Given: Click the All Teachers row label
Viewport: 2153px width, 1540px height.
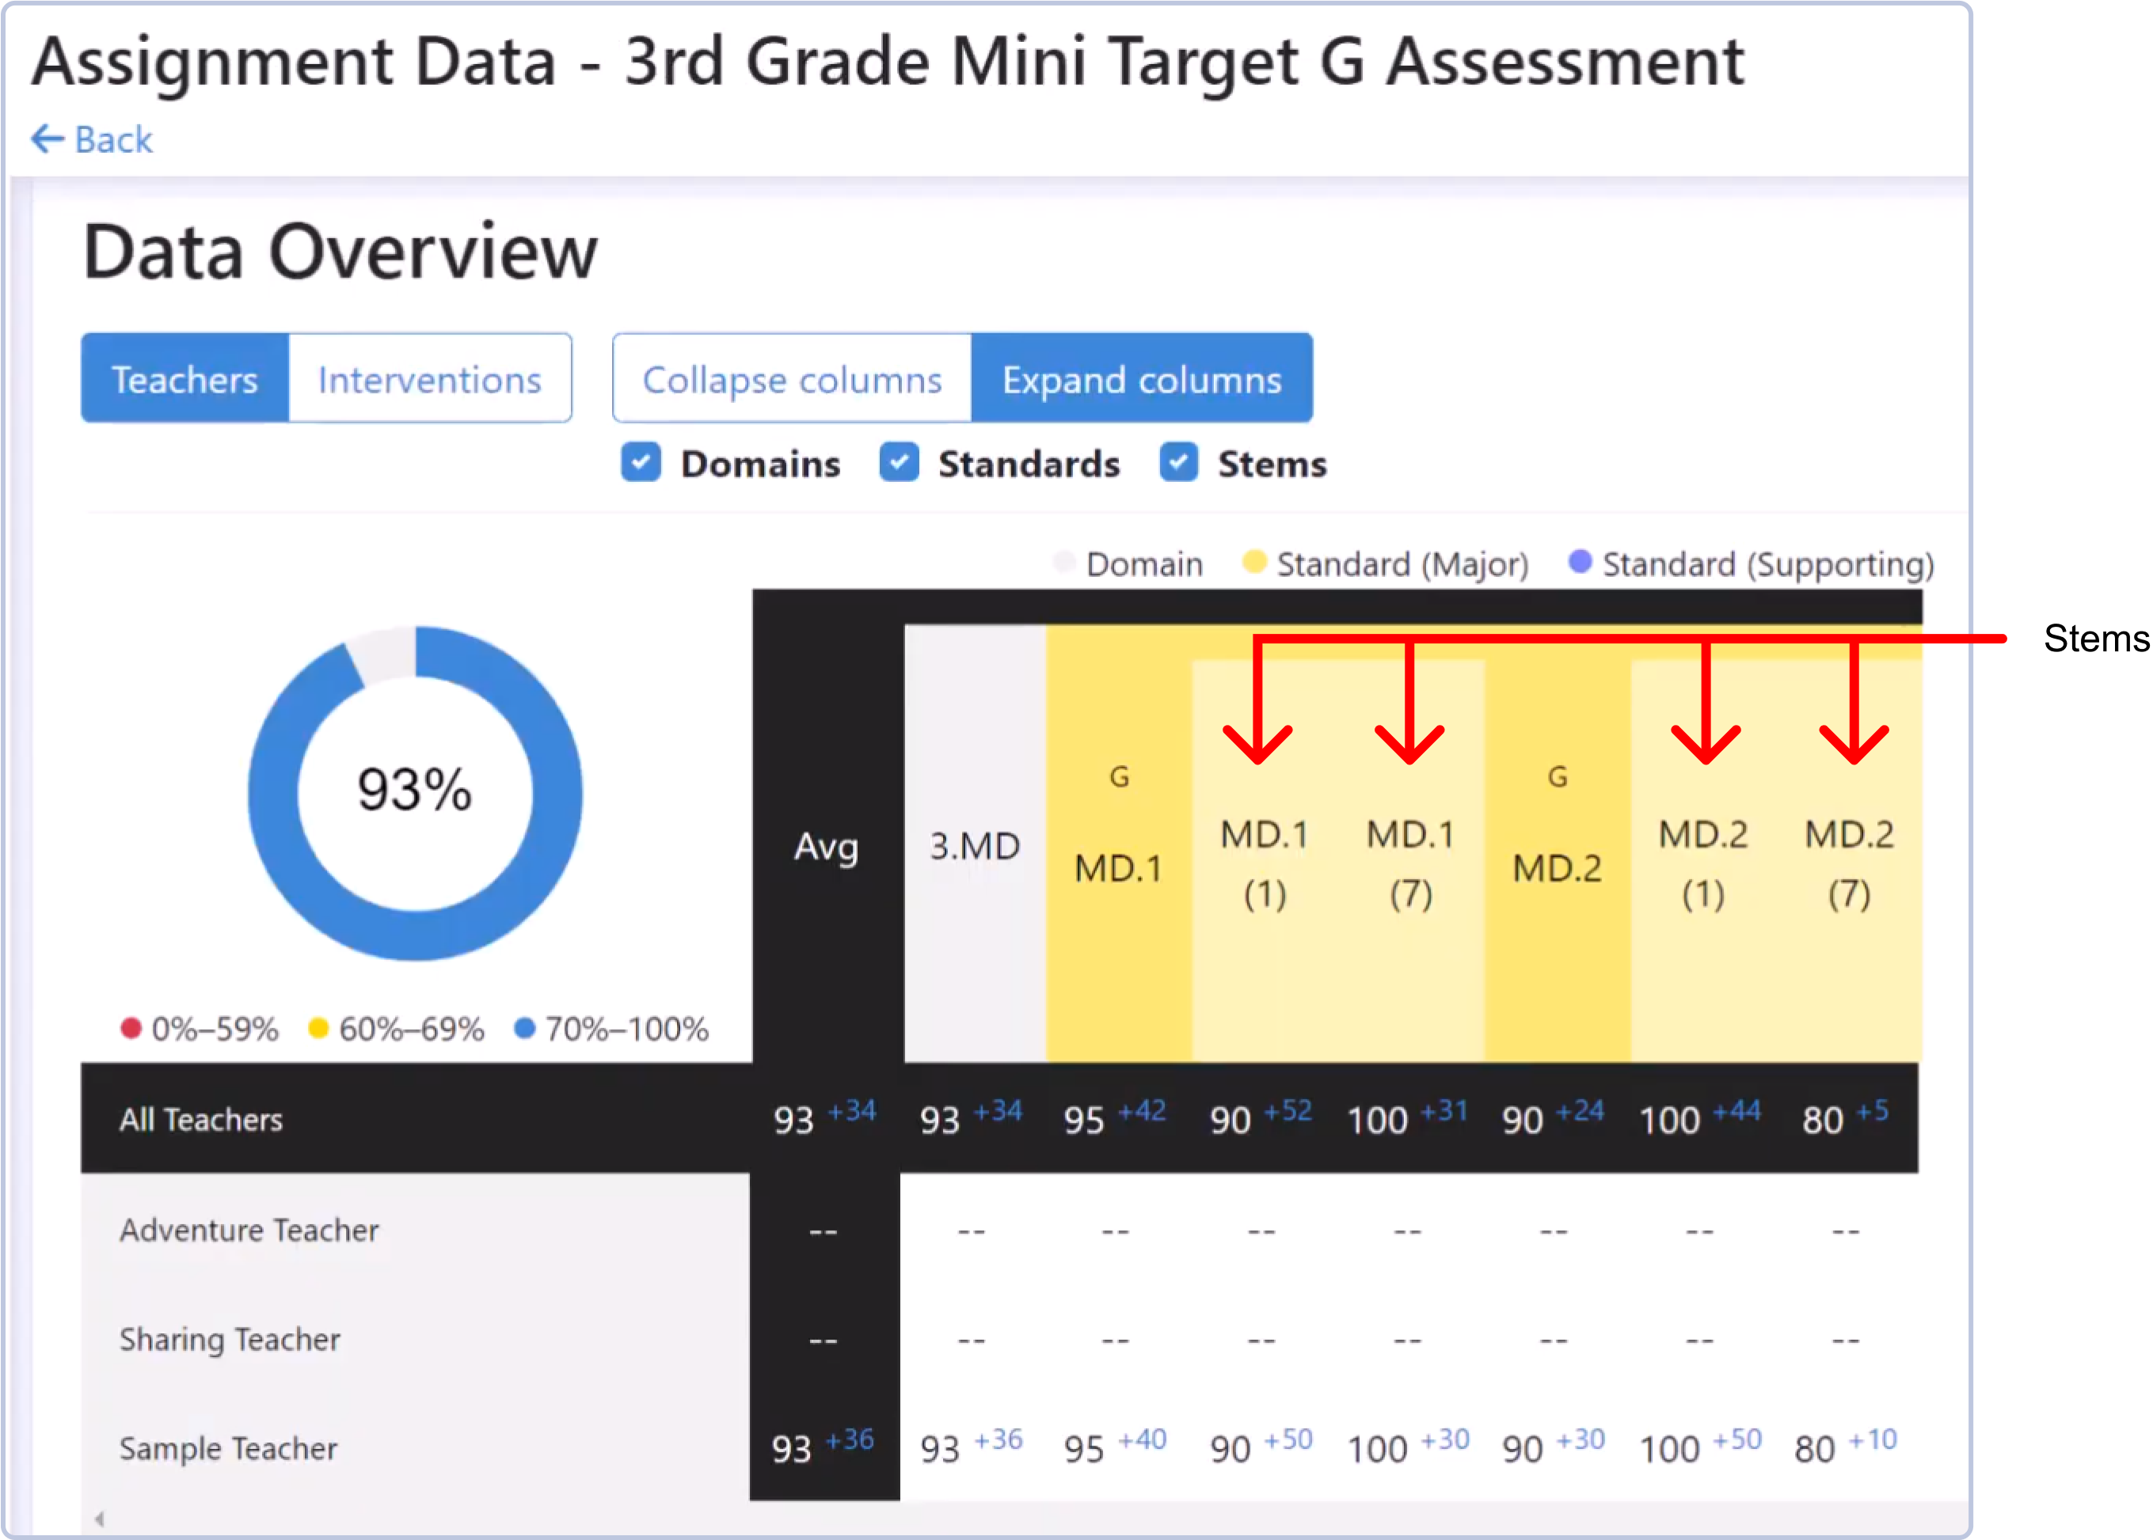Looking at the screenshot, I should tap(201, 1119).
